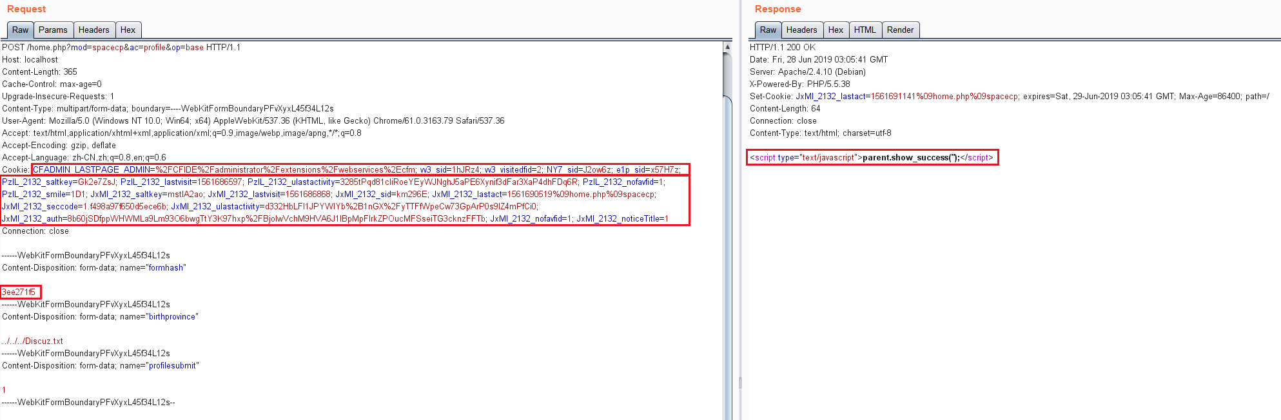Viewport: 1281px width, 420px height.
Task: Open the Response Hex tab
Action: 836,30
